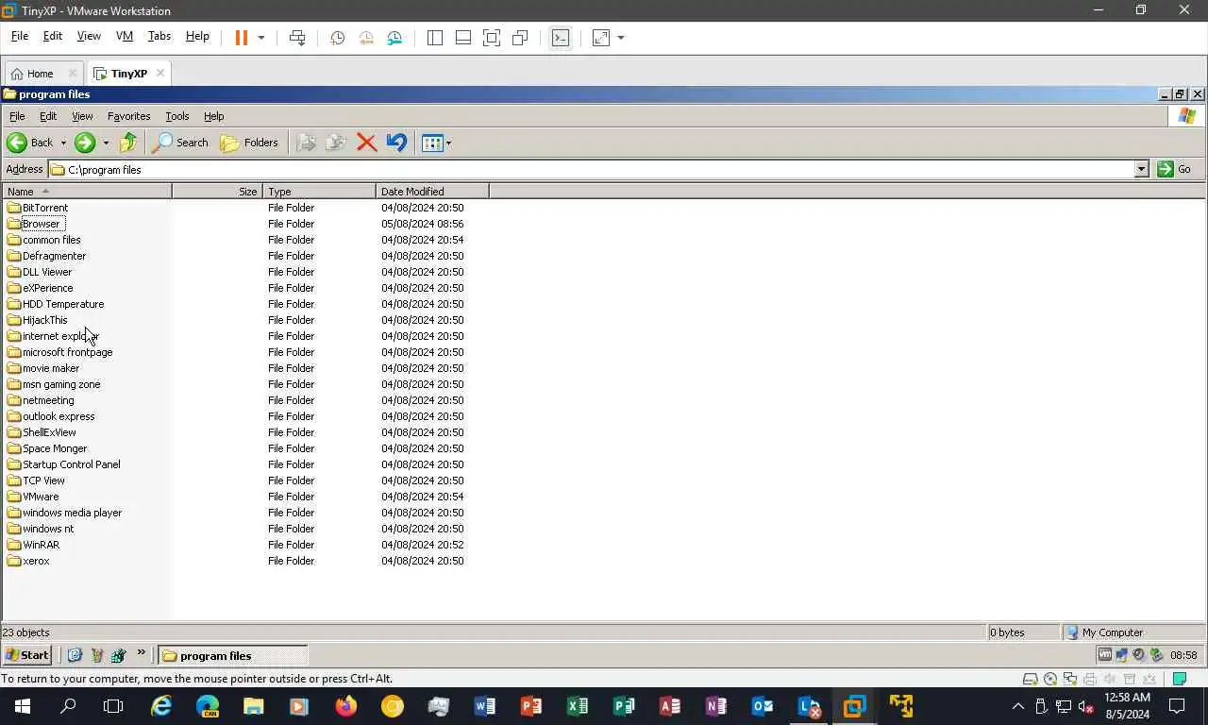
Task: Open Word from the taskbar
Action: pyautogui.click(x=484, y=705)
